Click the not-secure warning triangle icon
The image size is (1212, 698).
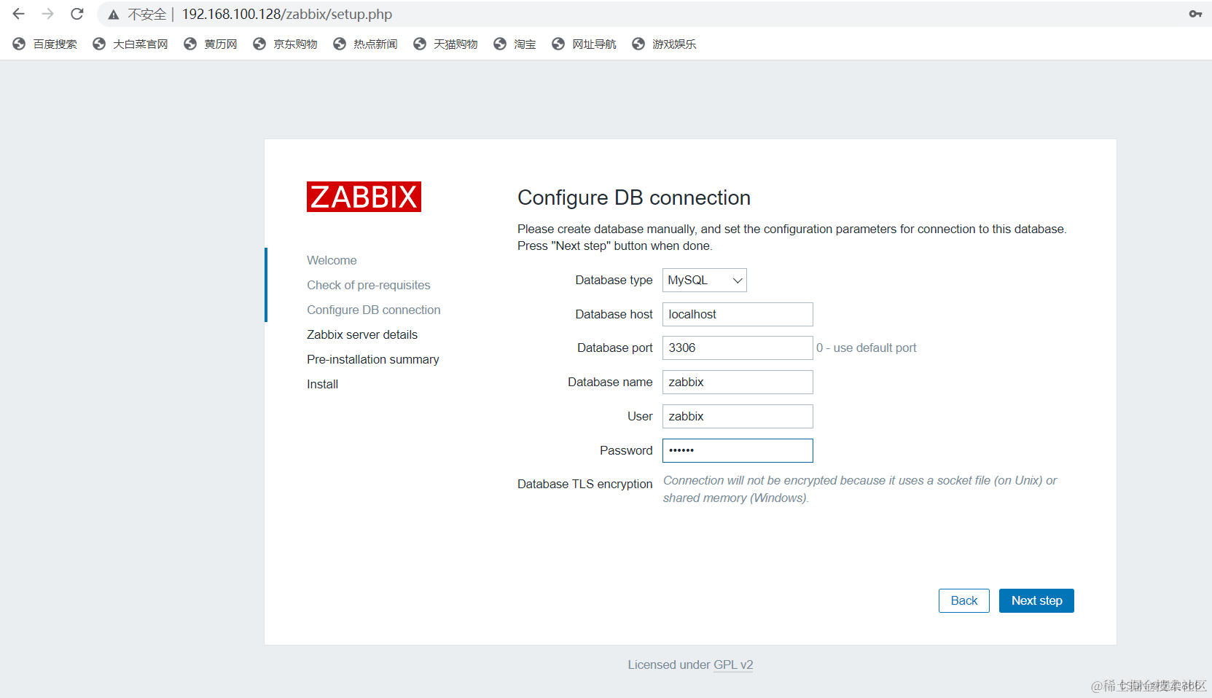click(114, 15)
